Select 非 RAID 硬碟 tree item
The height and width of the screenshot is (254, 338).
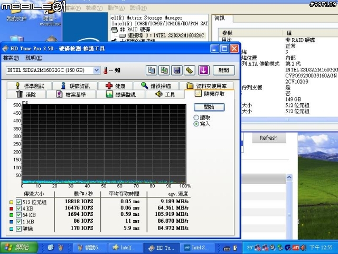135,30
